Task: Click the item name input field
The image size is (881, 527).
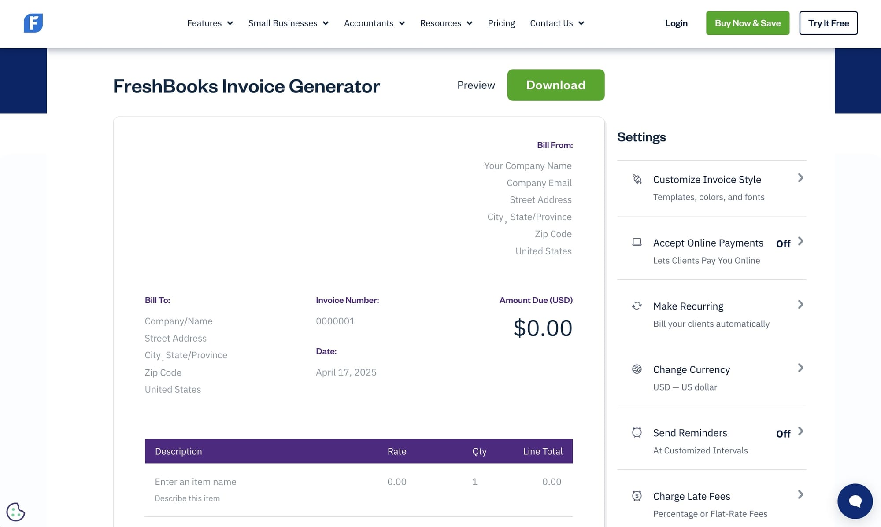Action: tap(195, 481)
